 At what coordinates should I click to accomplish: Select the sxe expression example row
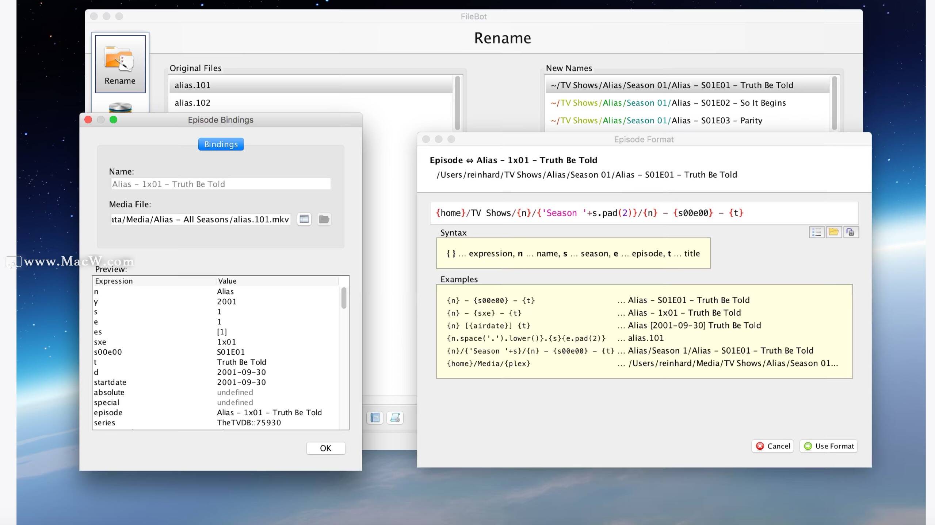pos(642,313)
